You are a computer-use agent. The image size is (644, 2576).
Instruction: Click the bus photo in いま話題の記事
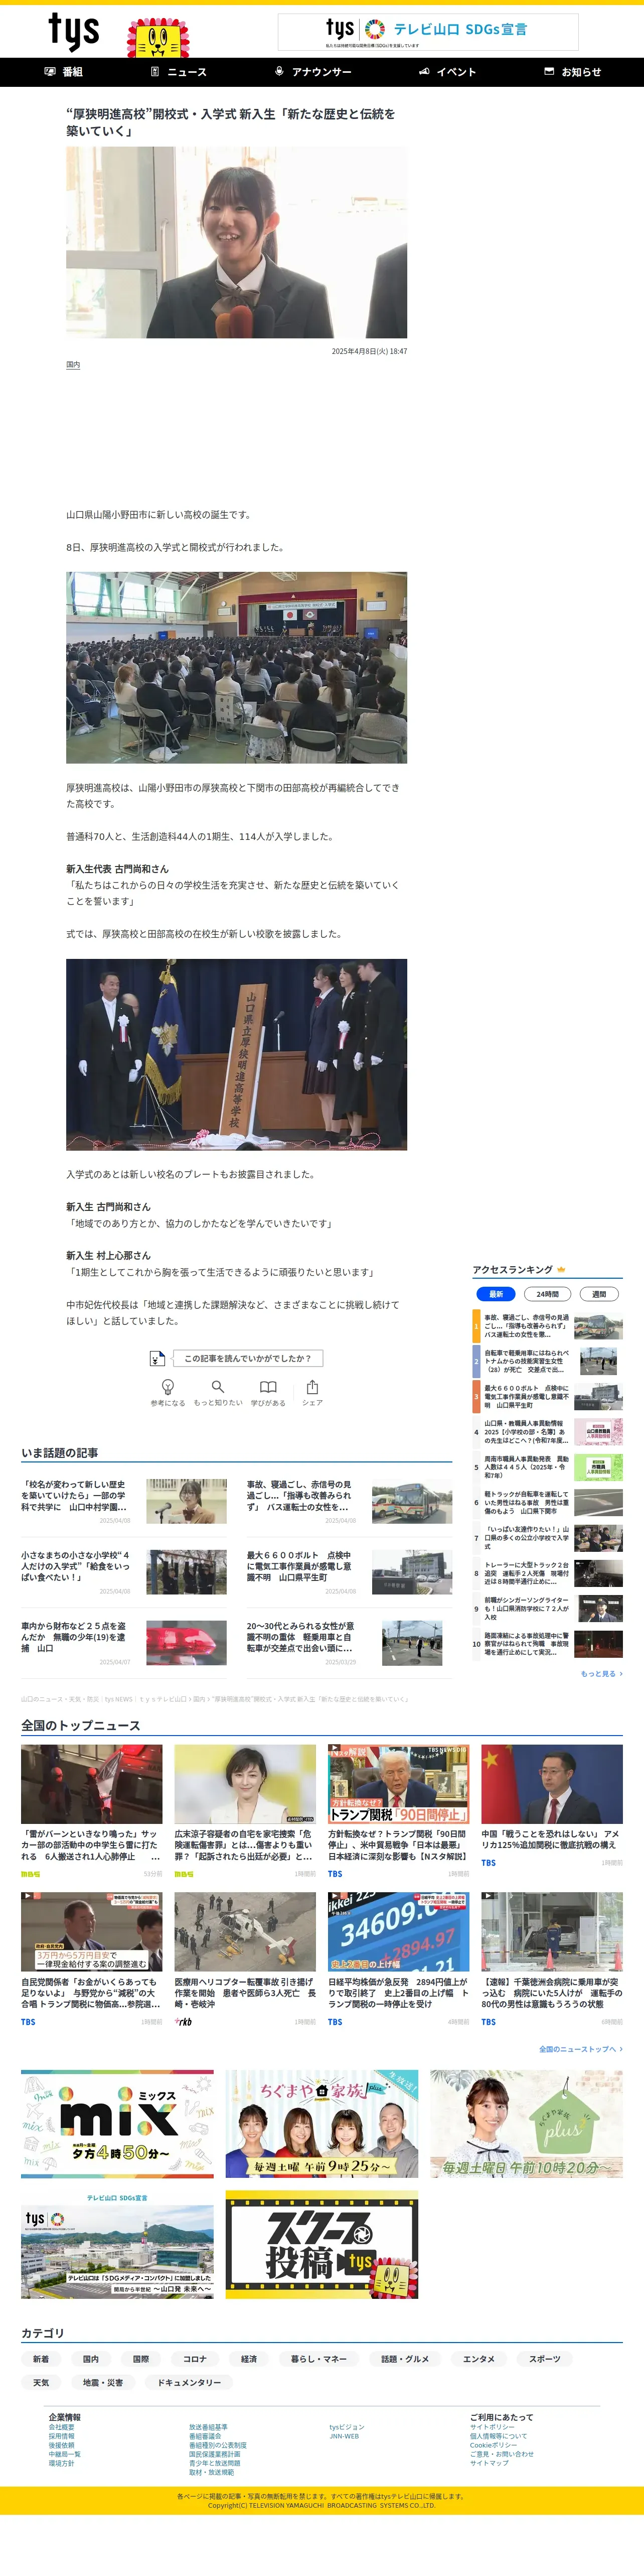411,1502
